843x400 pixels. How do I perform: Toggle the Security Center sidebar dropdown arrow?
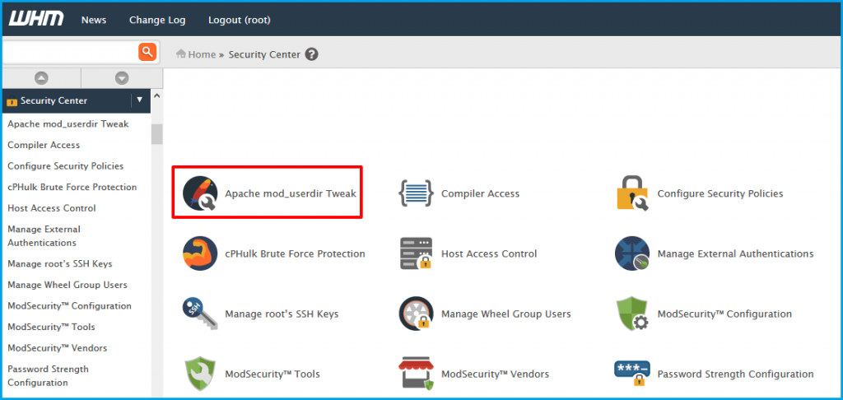(139, 100)
